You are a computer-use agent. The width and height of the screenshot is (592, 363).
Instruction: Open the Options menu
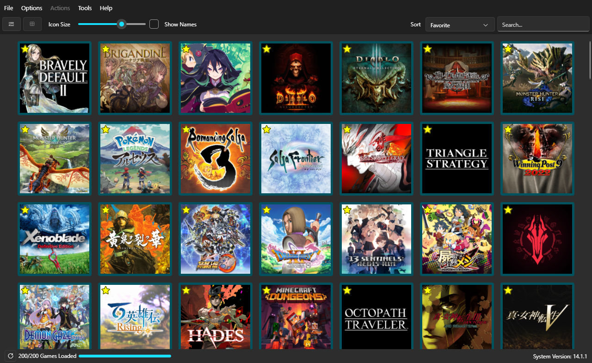pyautogui.click(x=31, y=8)
